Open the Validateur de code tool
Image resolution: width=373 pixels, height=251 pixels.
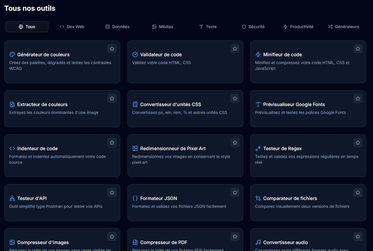161,54
